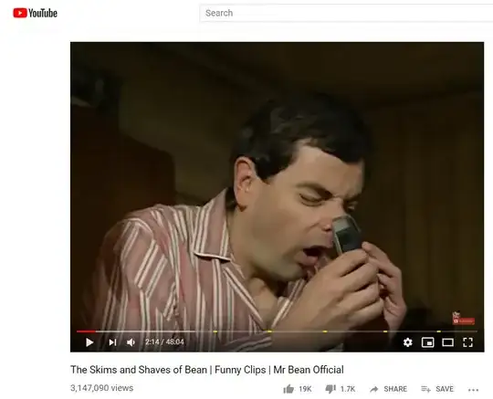This screenshot has height=399, width=493.
Task: Click the SAVE to playlist button
Action: point(437,389)
